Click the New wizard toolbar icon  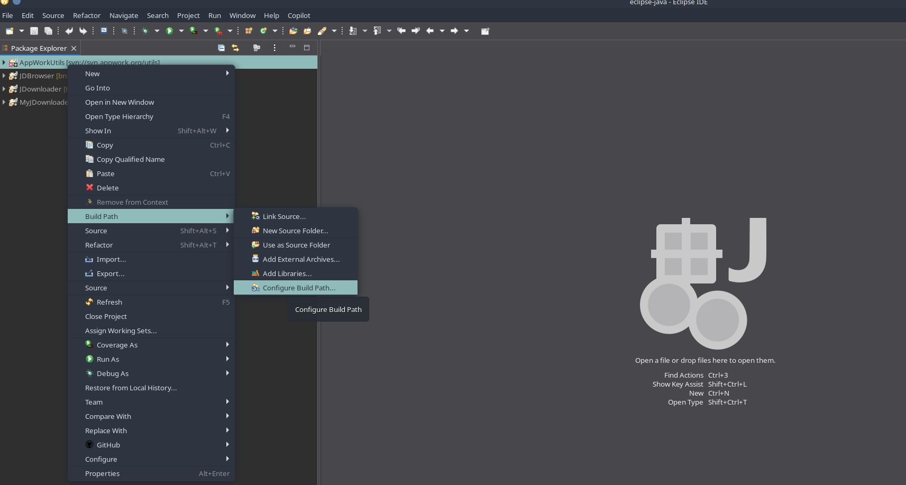coord(10,31)
